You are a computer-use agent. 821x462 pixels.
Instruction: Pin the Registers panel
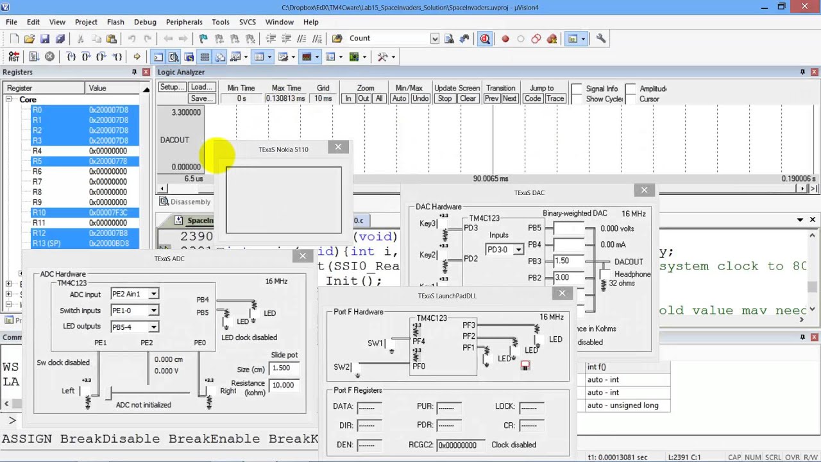point(134,72)
